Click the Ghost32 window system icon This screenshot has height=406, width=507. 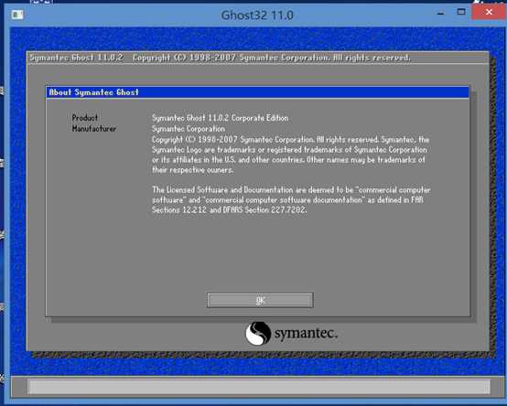coord(17,15)
